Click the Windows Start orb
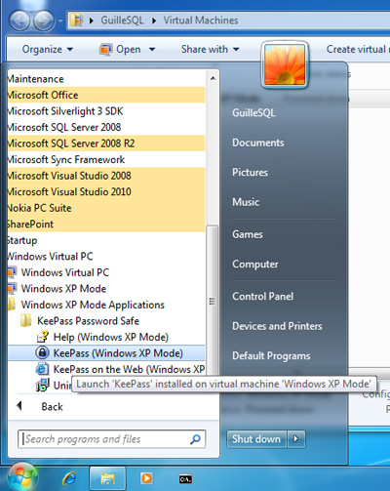This screenshot has width=390, height=491. (22, 477)
